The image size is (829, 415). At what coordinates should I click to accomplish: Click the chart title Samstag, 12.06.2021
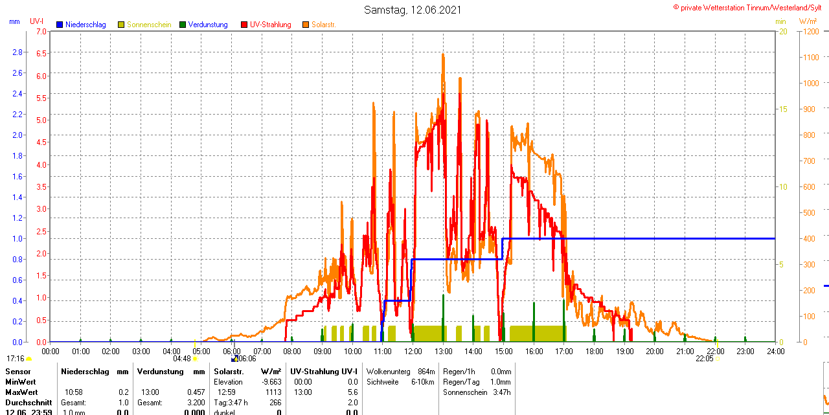(413, 10)
